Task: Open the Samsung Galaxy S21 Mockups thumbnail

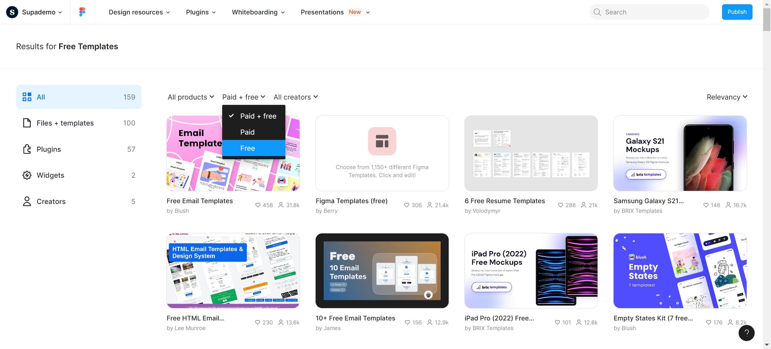Action: pyautogui.click(x=680, y=153)
